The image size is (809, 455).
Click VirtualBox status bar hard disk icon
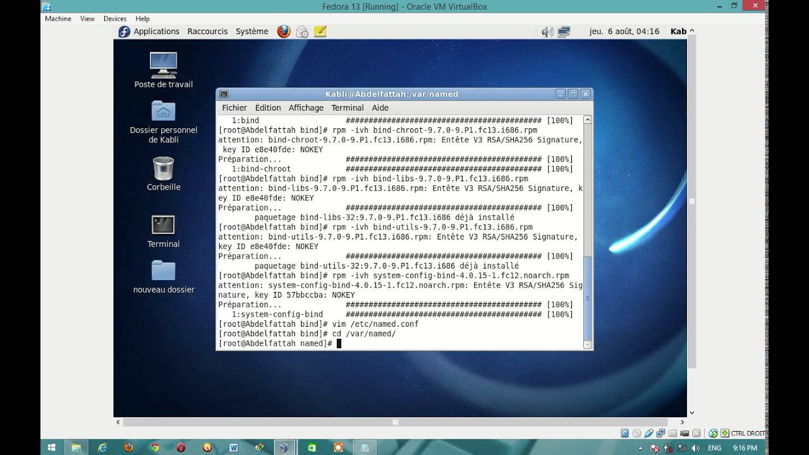coord(624,433)
